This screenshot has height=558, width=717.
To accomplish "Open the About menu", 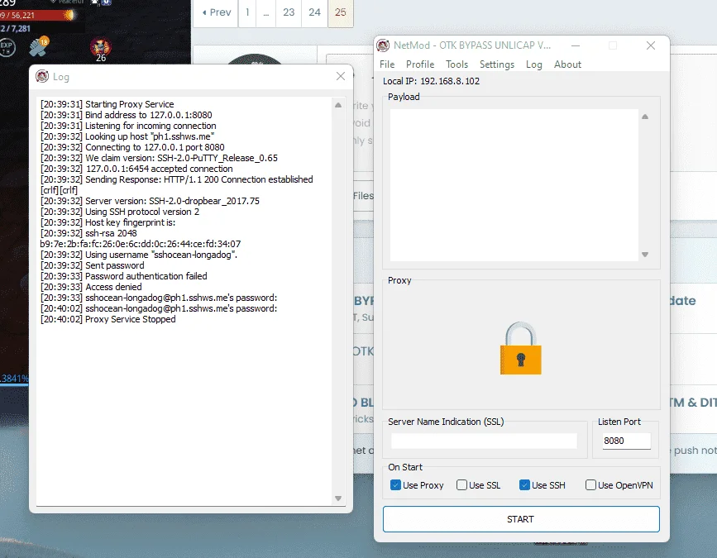I will click(567, 64).
